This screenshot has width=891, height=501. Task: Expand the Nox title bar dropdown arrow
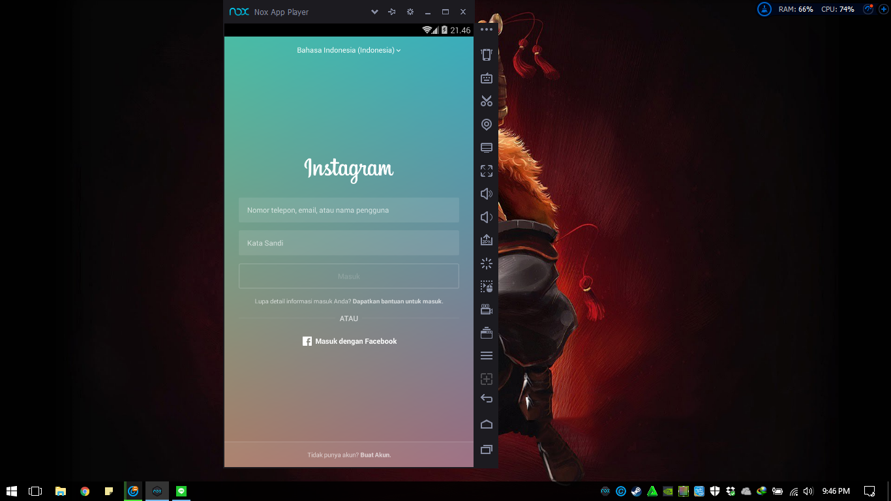[x=374, y=12]
